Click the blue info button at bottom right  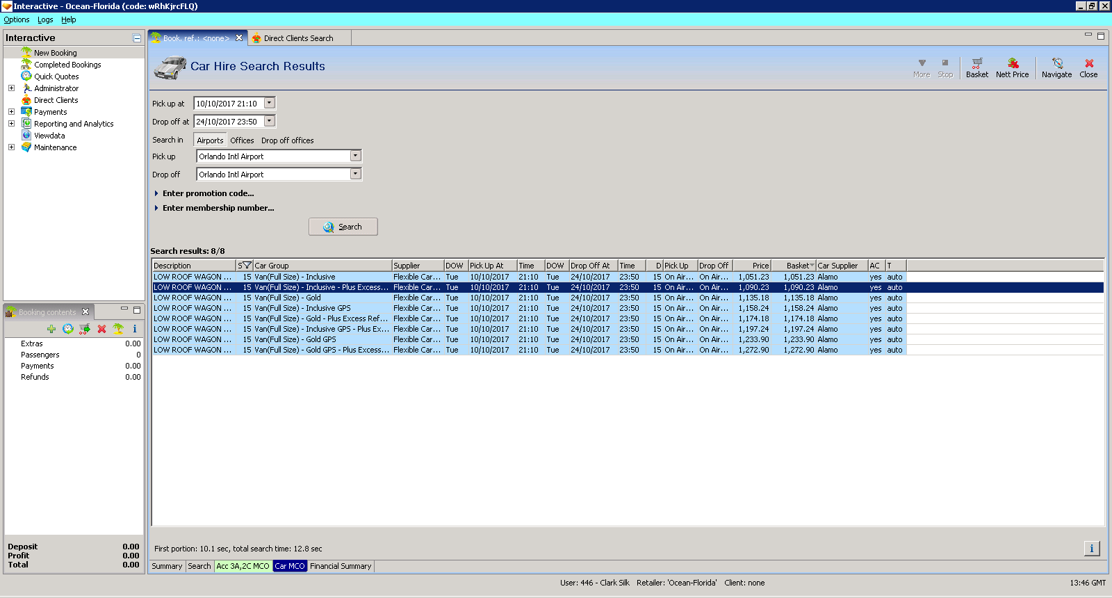click(1091, 549)
